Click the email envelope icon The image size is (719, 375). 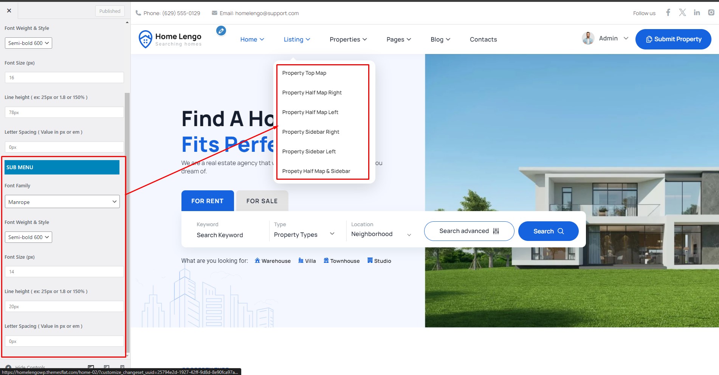(x=214, y=13)
